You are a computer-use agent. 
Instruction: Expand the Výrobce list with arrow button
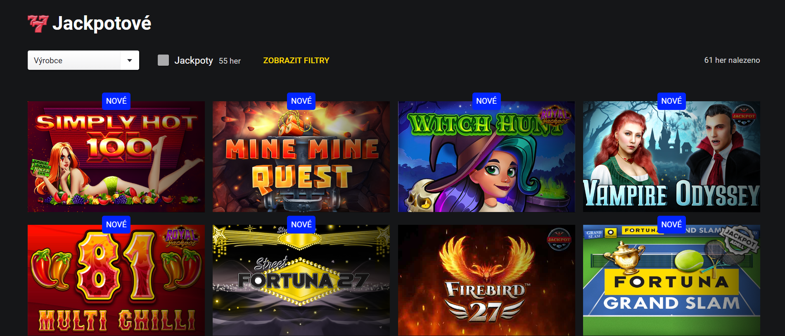coord(130,60)
